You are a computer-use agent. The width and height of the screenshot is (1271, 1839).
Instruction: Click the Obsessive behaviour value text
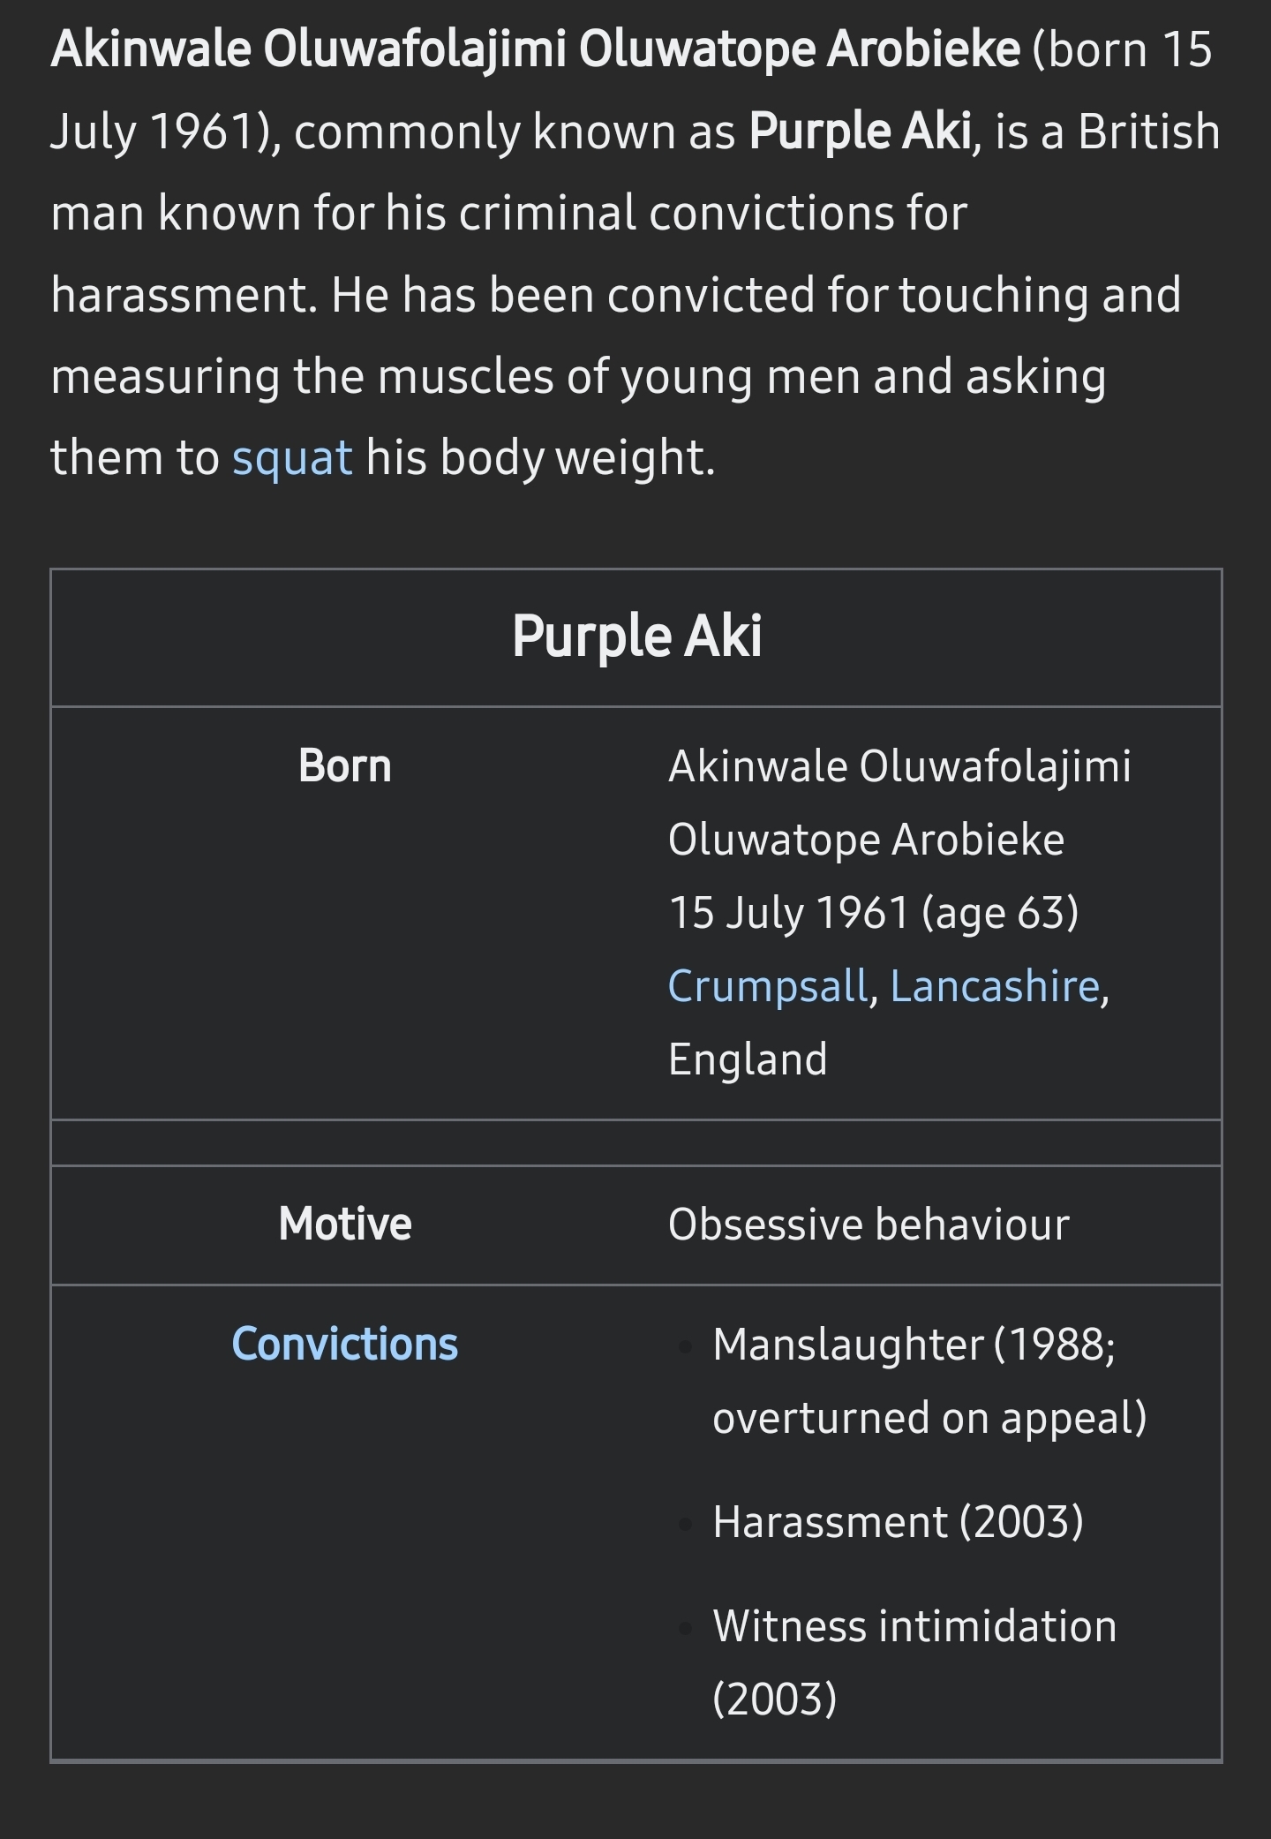(869, 1225)
